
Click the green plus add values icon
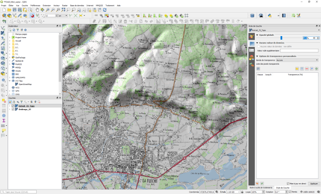coord(316,69)
